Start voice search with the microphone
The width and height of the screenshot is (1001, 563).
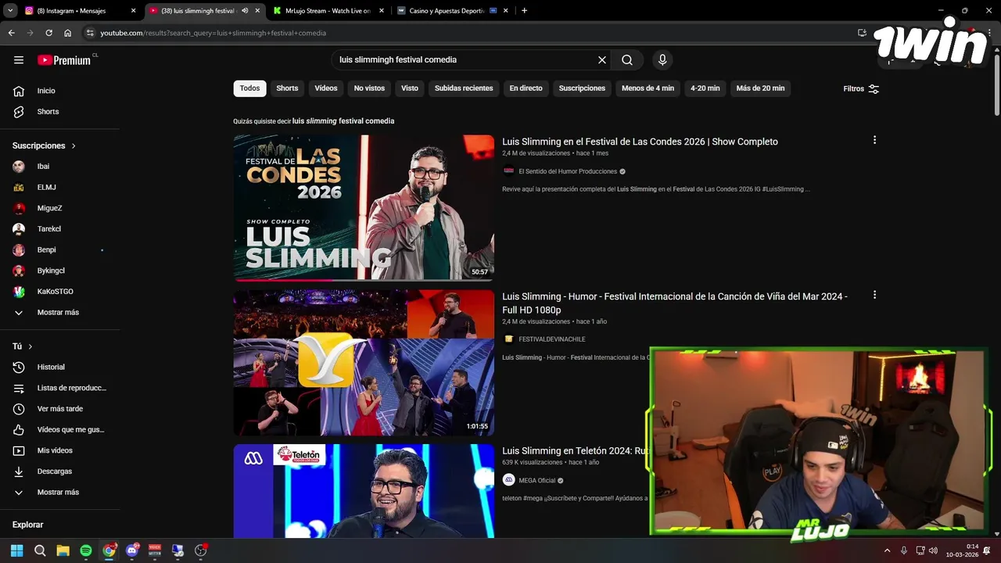[662, 60]
